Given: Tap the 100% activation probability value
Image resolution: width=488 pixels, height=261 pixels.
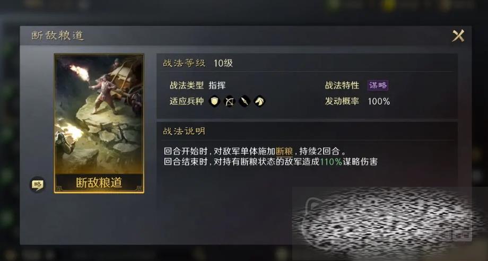Looking at the screenshot, I should [x=379, y=101].
